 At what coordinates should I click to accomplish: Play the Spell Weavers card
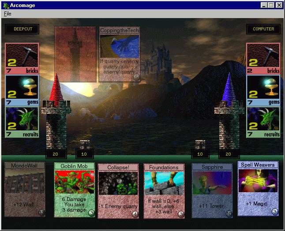click(258, 188)
